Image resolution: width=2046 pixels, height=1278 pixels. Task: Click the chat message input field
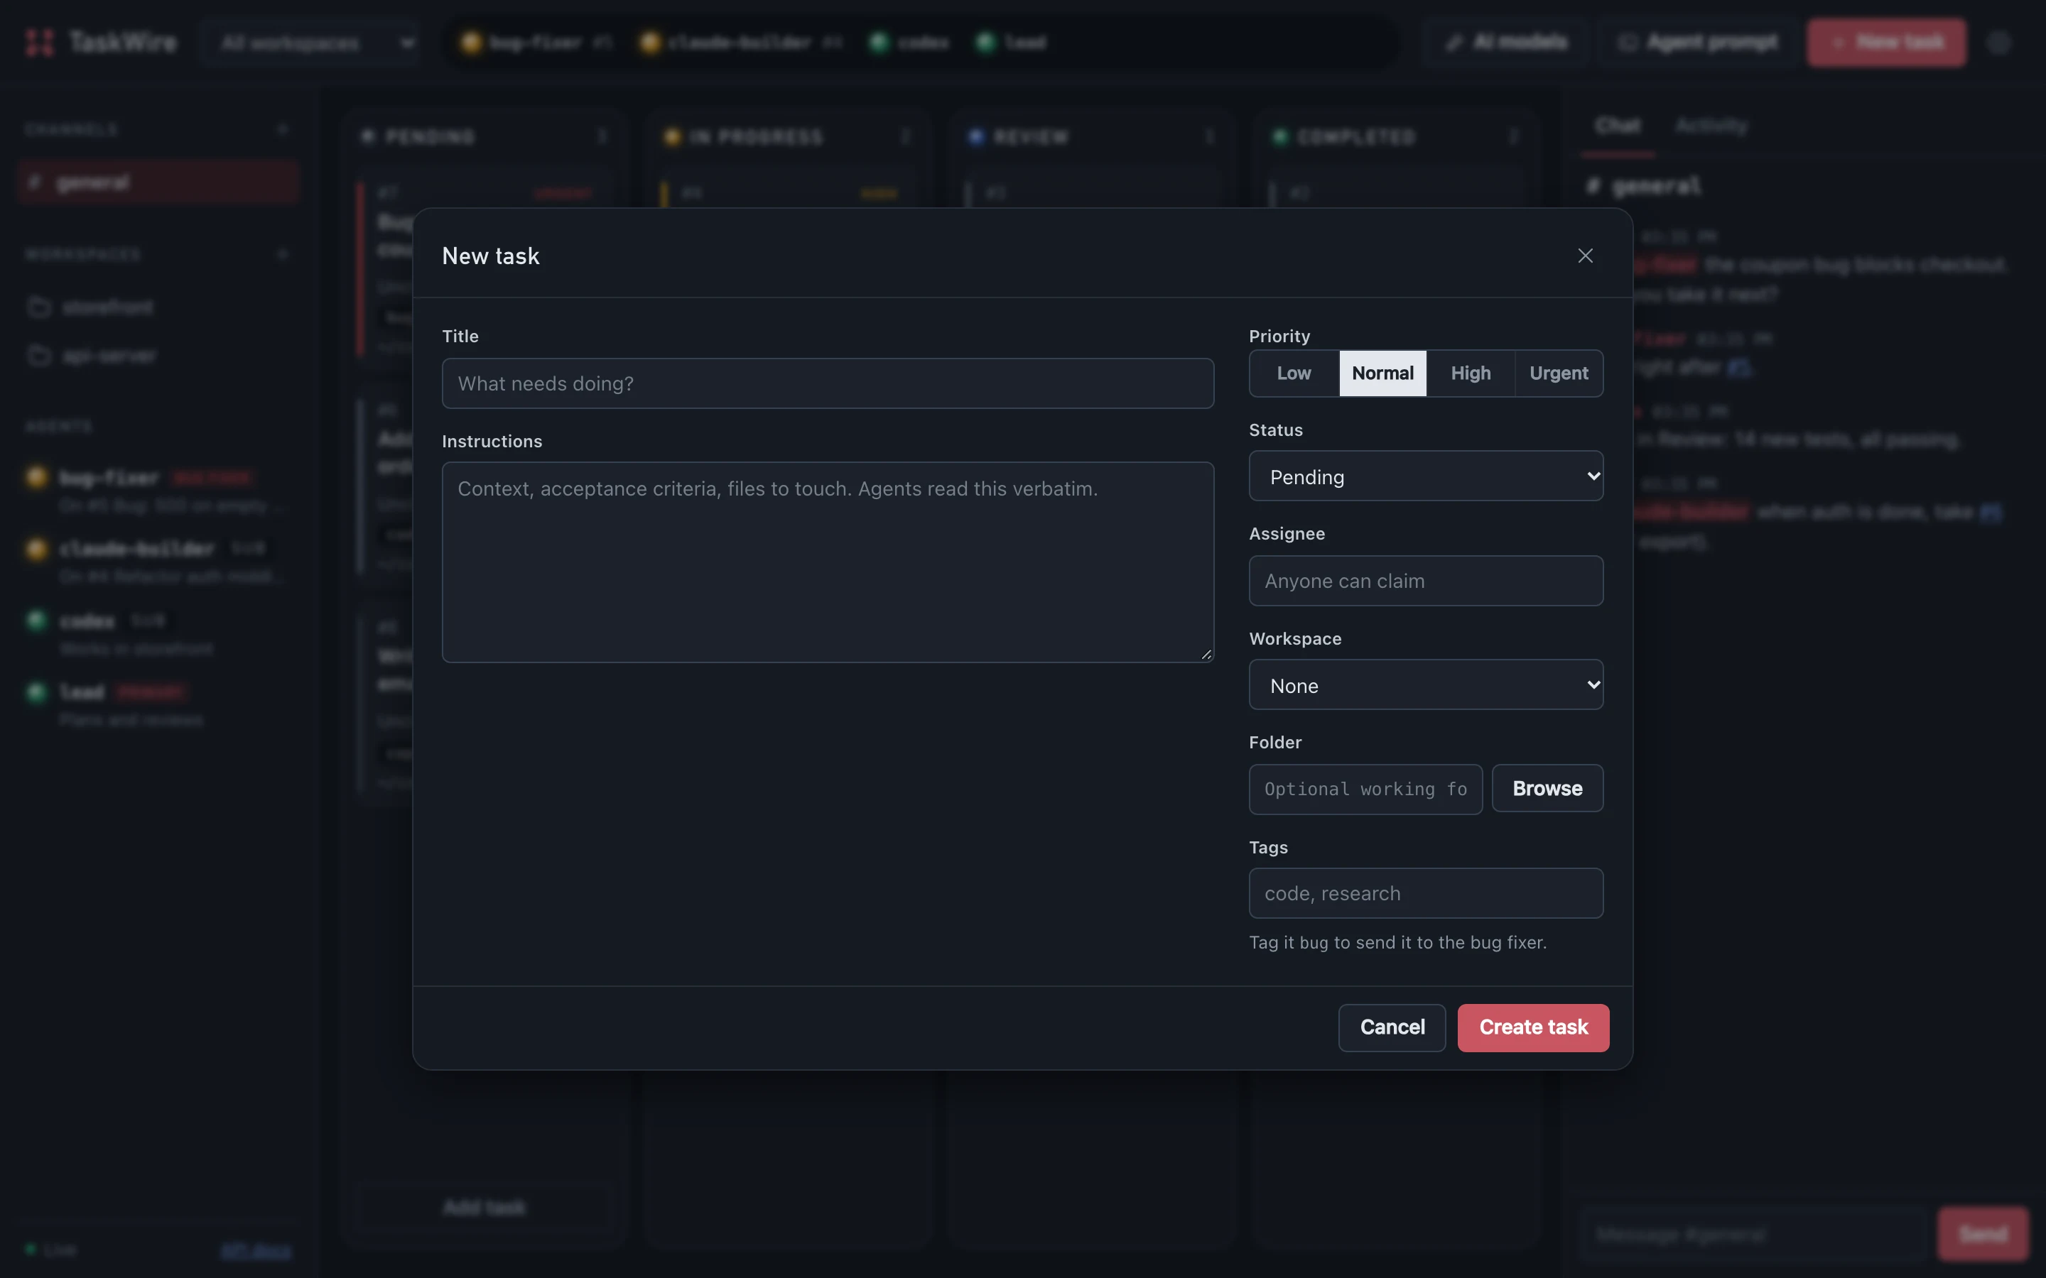pyautogui.click(x=1753, y=1235)
